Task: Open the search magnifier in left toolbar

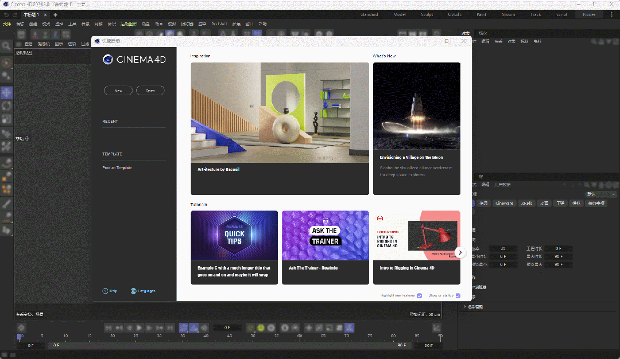Action: [x=6, y=46]
